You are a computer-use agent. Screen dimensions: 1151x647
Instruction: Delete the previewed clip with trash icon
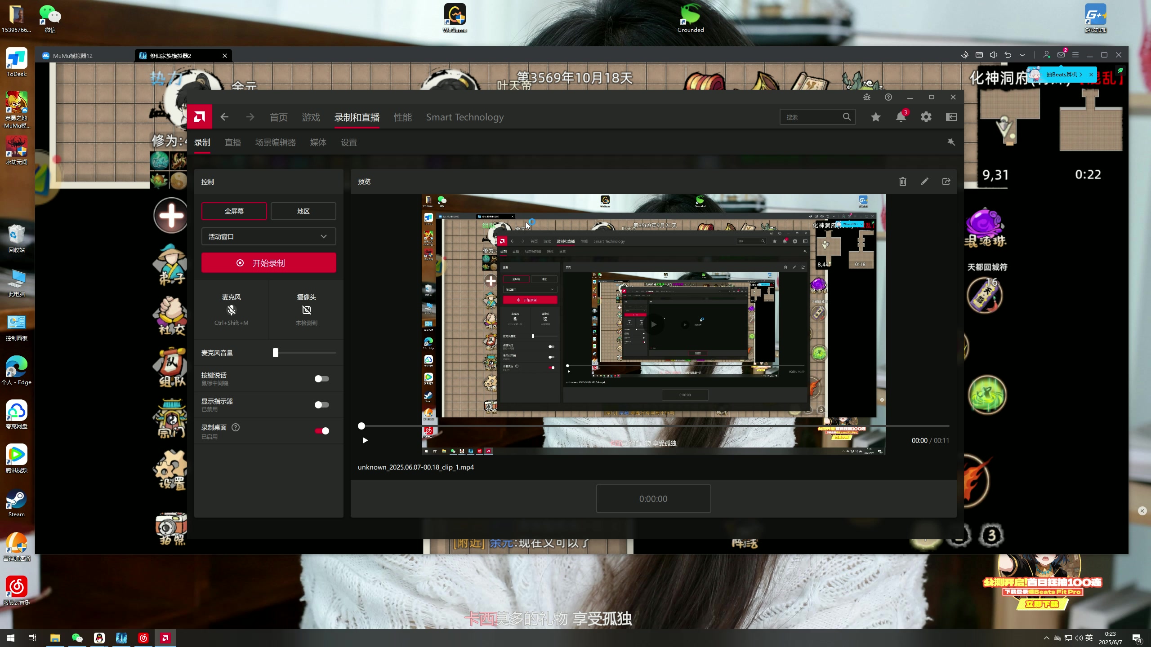click(x=902, y=182)
